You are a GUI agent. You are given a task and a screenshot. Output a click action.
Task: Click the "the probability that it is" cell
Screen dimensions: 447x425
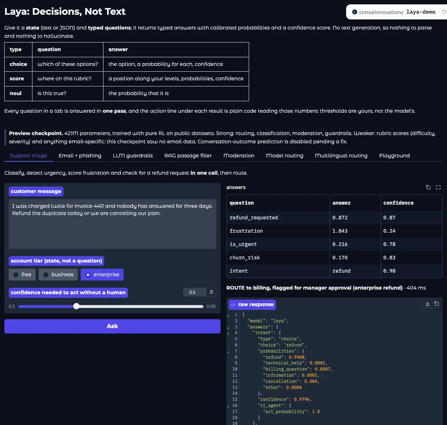coord(176,93)
